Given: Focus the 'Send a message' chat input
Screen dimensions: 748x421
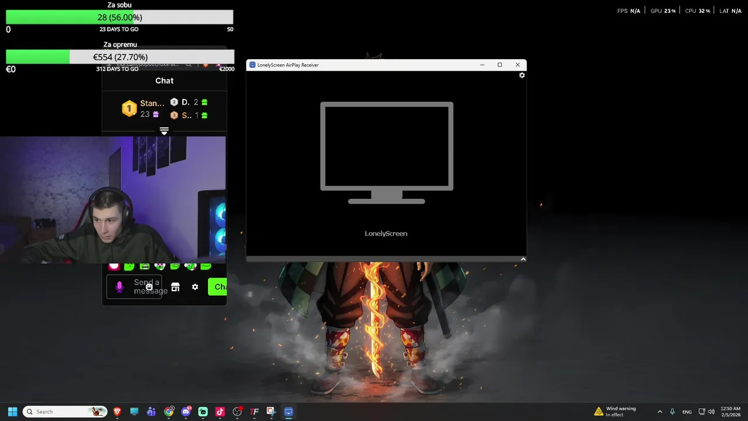Looking at the screenshot, I should tap(134, 287).
